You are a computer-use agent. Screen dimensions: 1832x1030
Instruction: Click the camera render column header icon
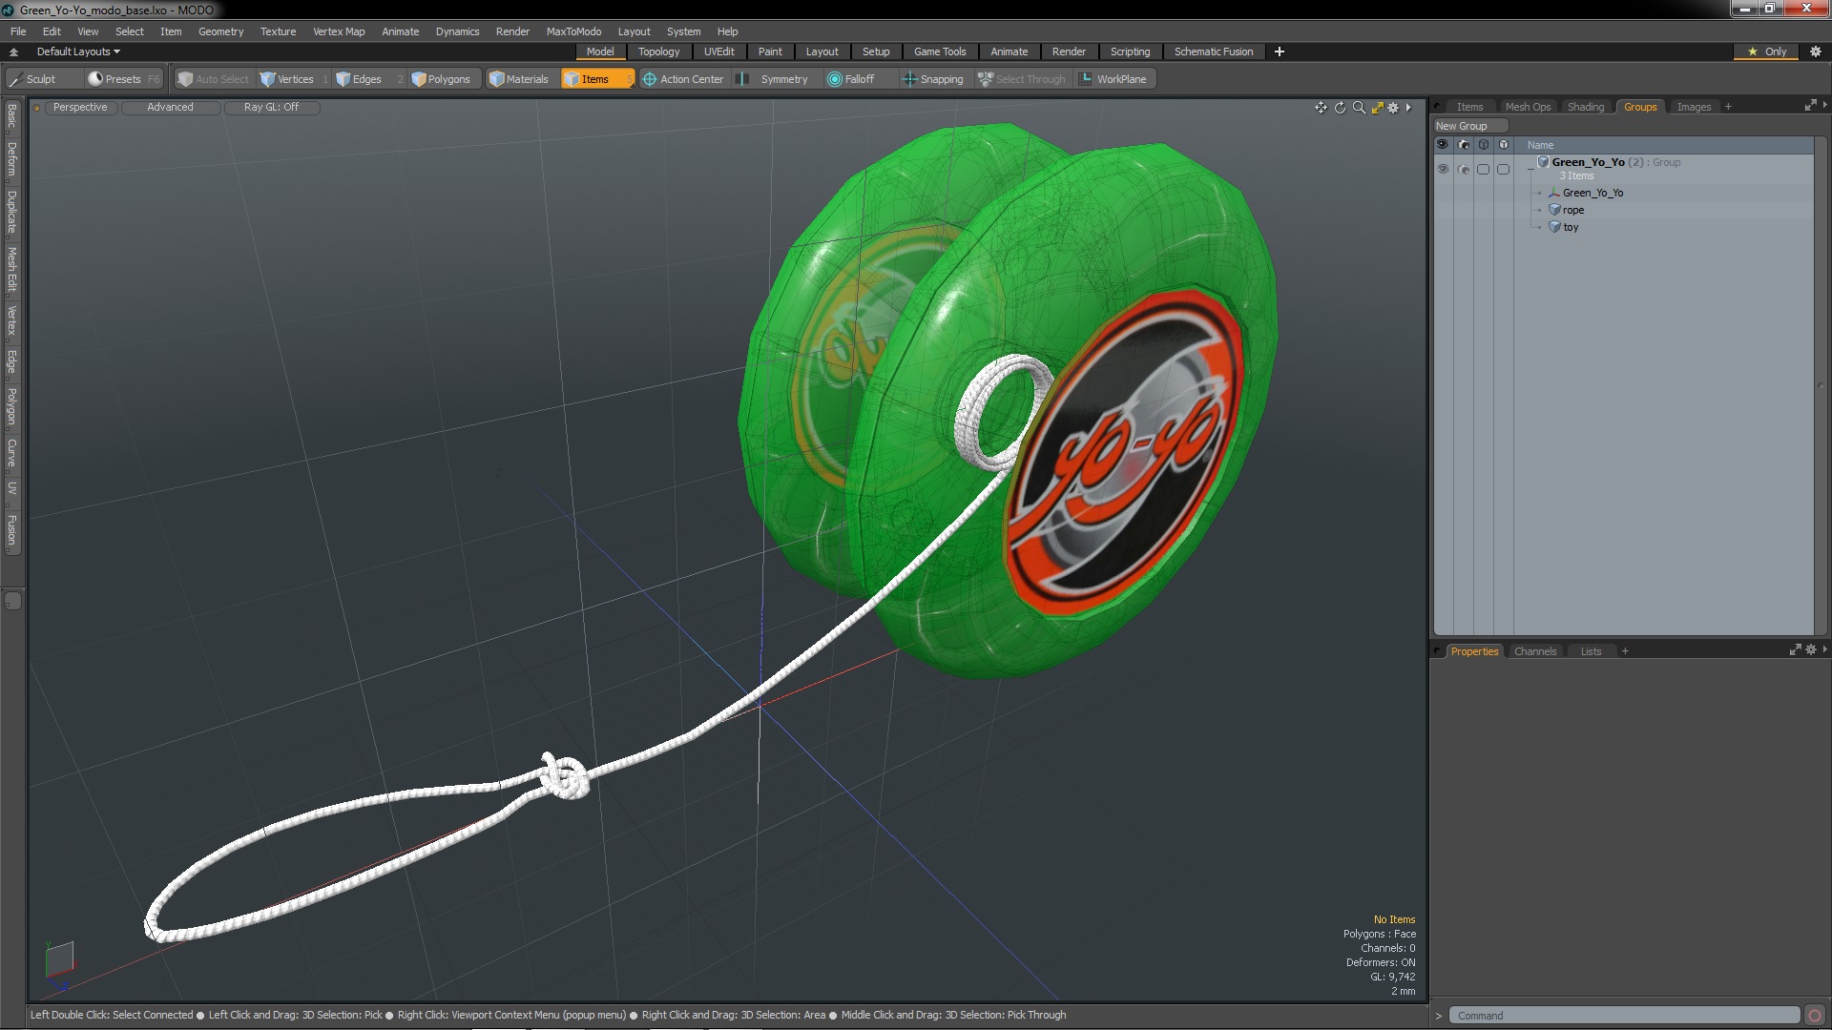click(x=1463, y=145)
